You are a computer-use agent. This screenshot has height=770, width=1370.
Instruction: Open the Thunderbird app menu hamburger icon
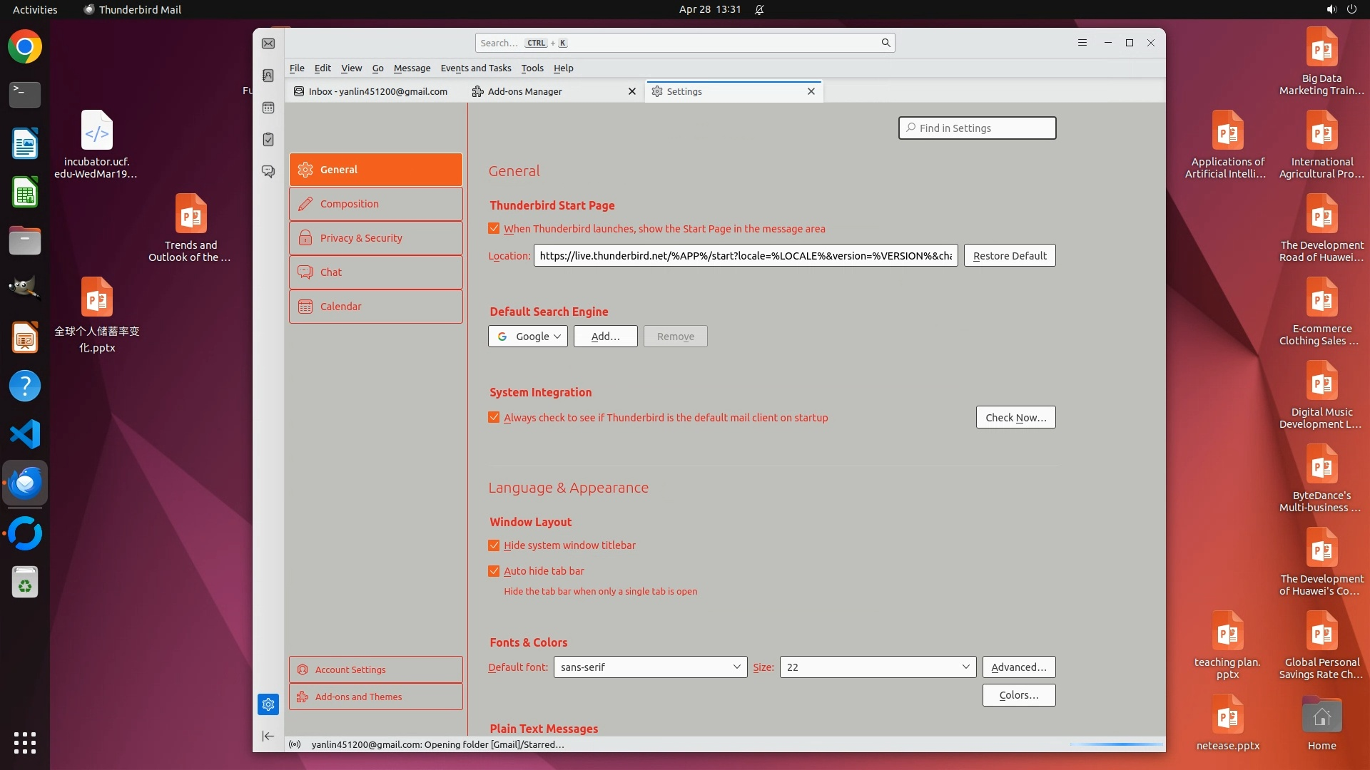click(x=1082, y=43)
